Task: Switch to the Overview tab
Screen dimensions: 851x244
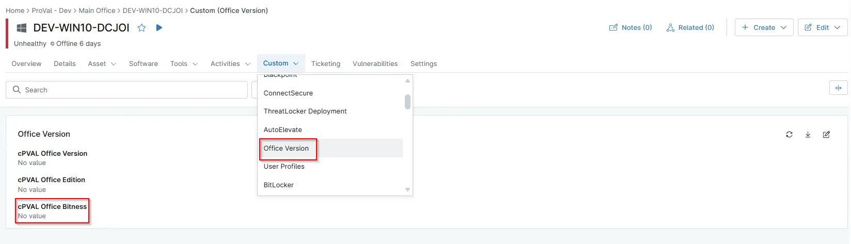Action: pyautogui.click(x=26, y=64)
